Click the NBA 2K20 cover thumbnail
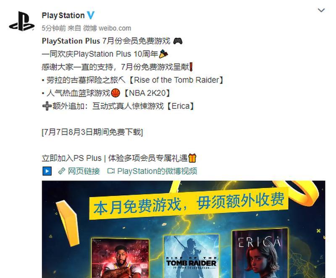The width and height of the screenshot is (336, 278). pos(120,258)
